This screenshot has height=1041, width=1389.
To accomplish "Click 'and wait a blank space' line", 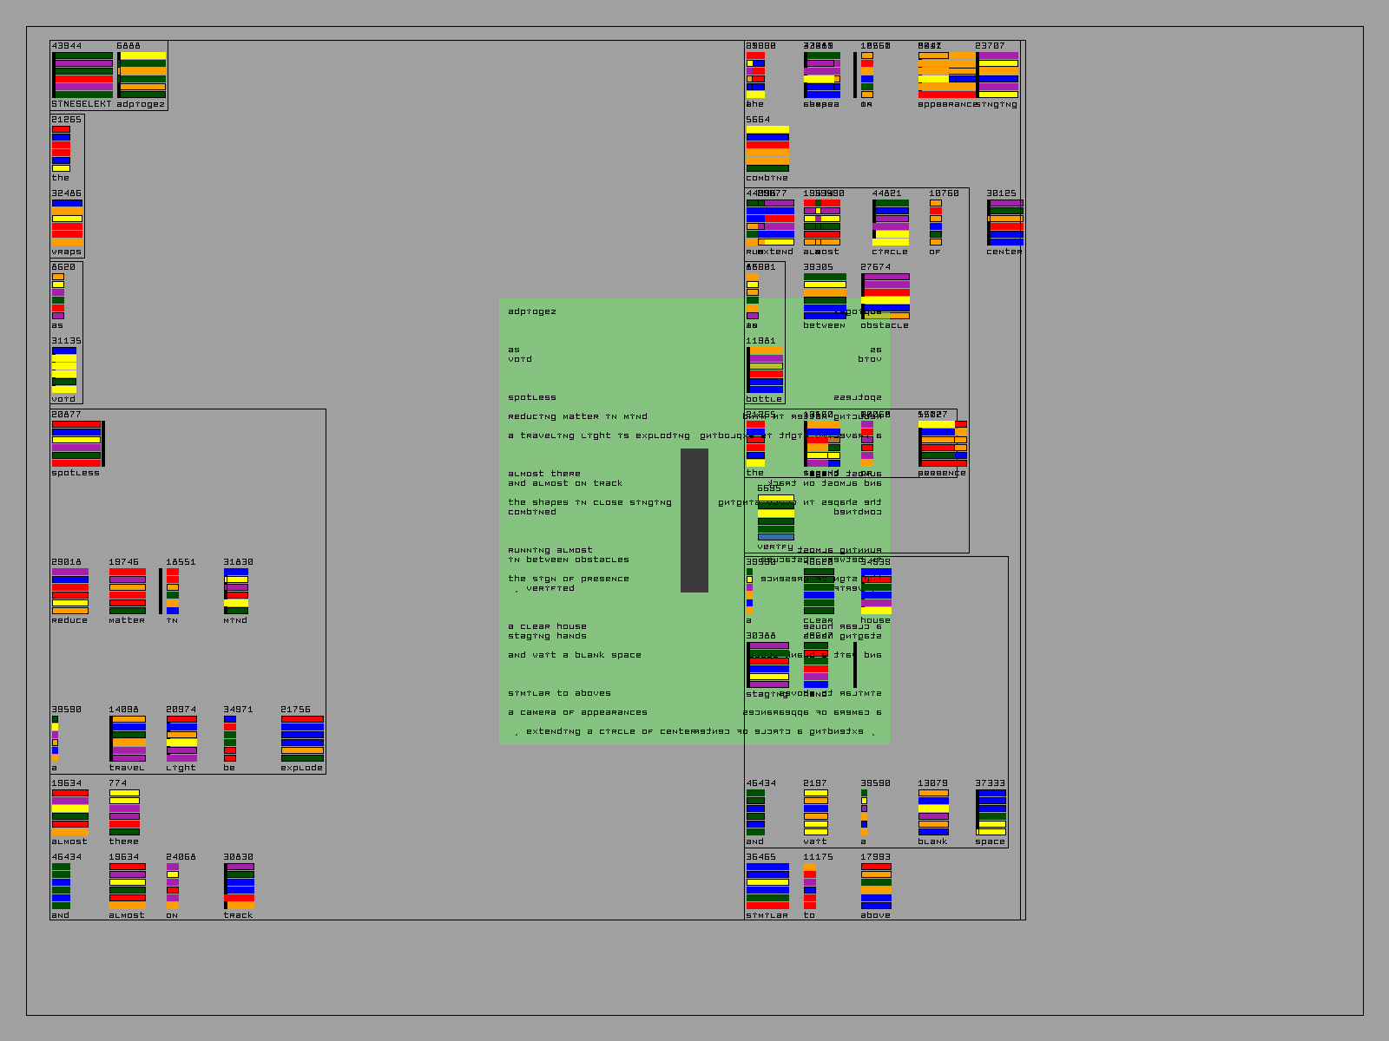I will pos(574,655).
